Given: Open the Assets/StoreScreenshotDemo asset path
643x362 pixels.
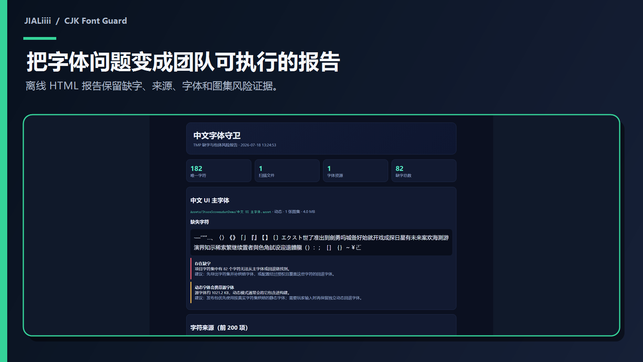Looking at the screenshot, I should tap(231, 212).
